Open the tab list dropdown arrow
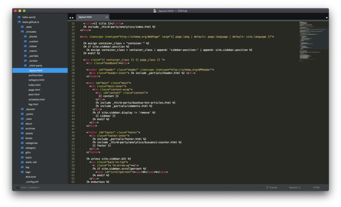341x207 pixels. pos(327,18)
